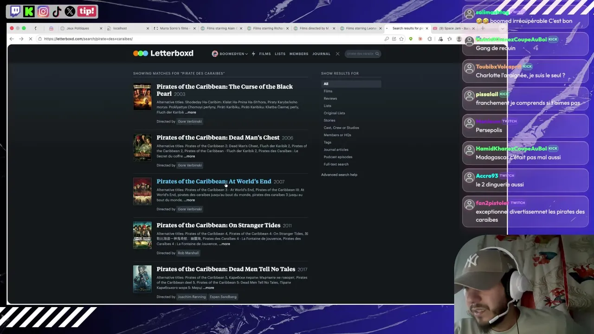Open the Instagram icon in the overlay

tap(43, 11)
